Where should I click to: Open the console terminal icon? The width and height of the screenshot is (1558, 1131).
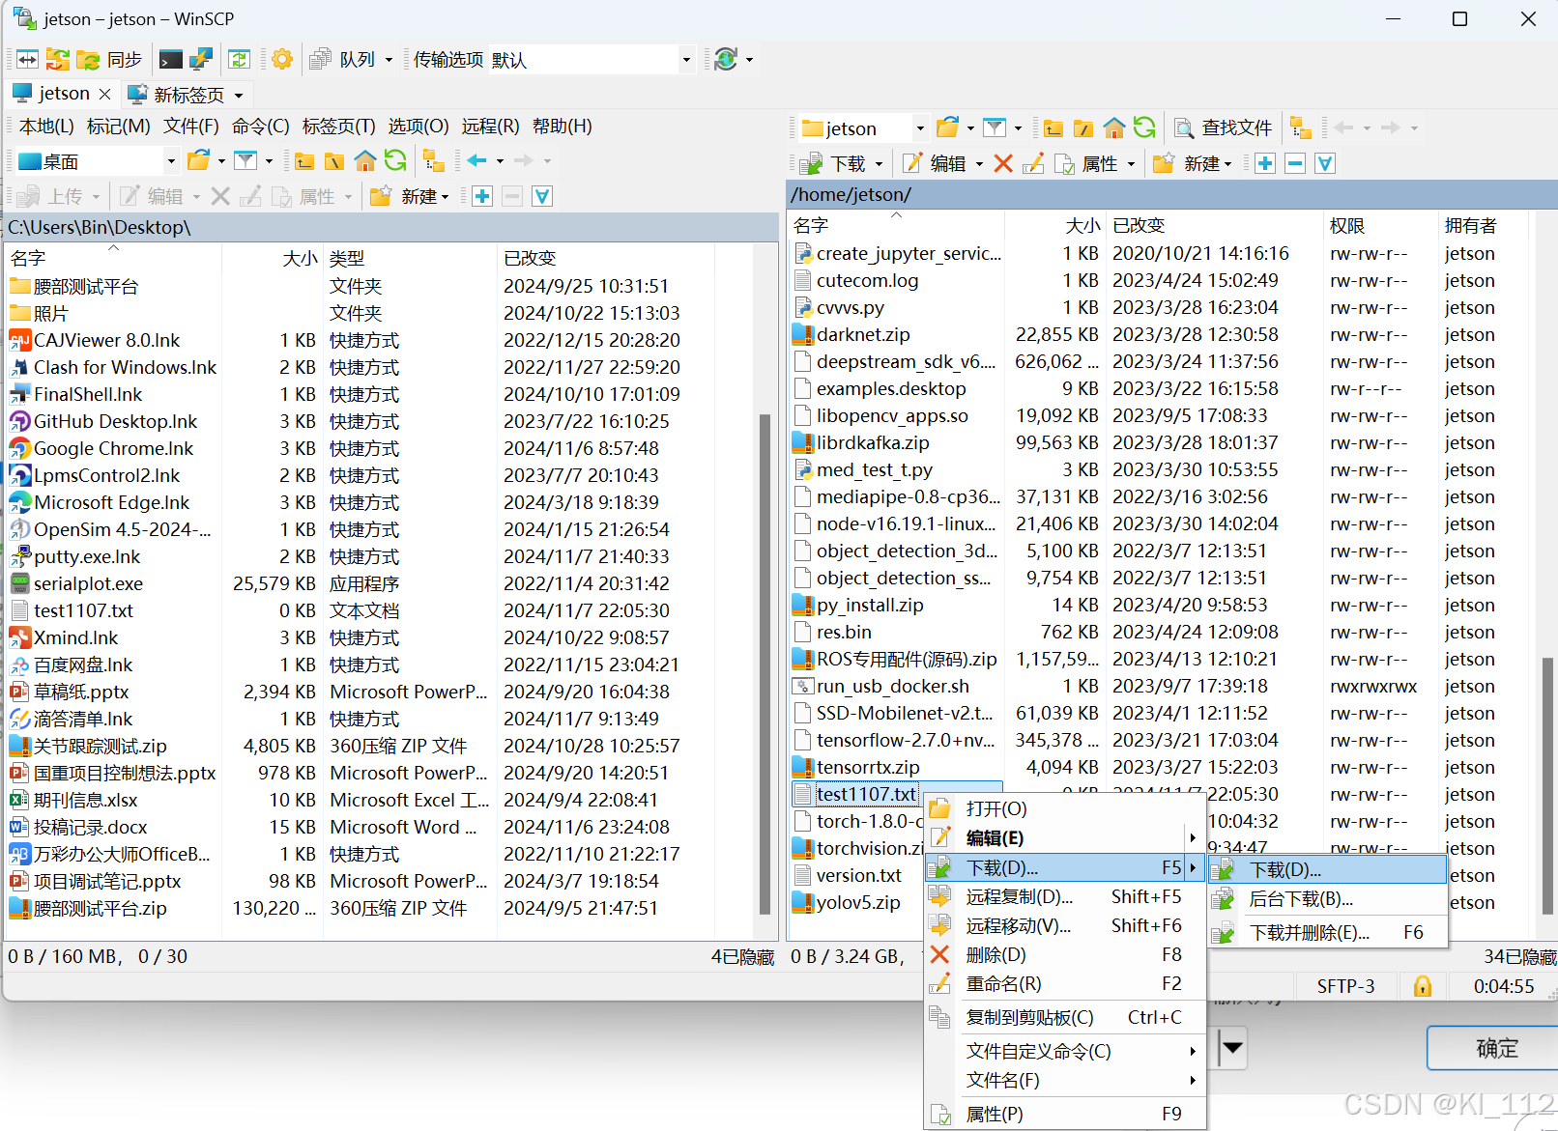pos(171,60)
